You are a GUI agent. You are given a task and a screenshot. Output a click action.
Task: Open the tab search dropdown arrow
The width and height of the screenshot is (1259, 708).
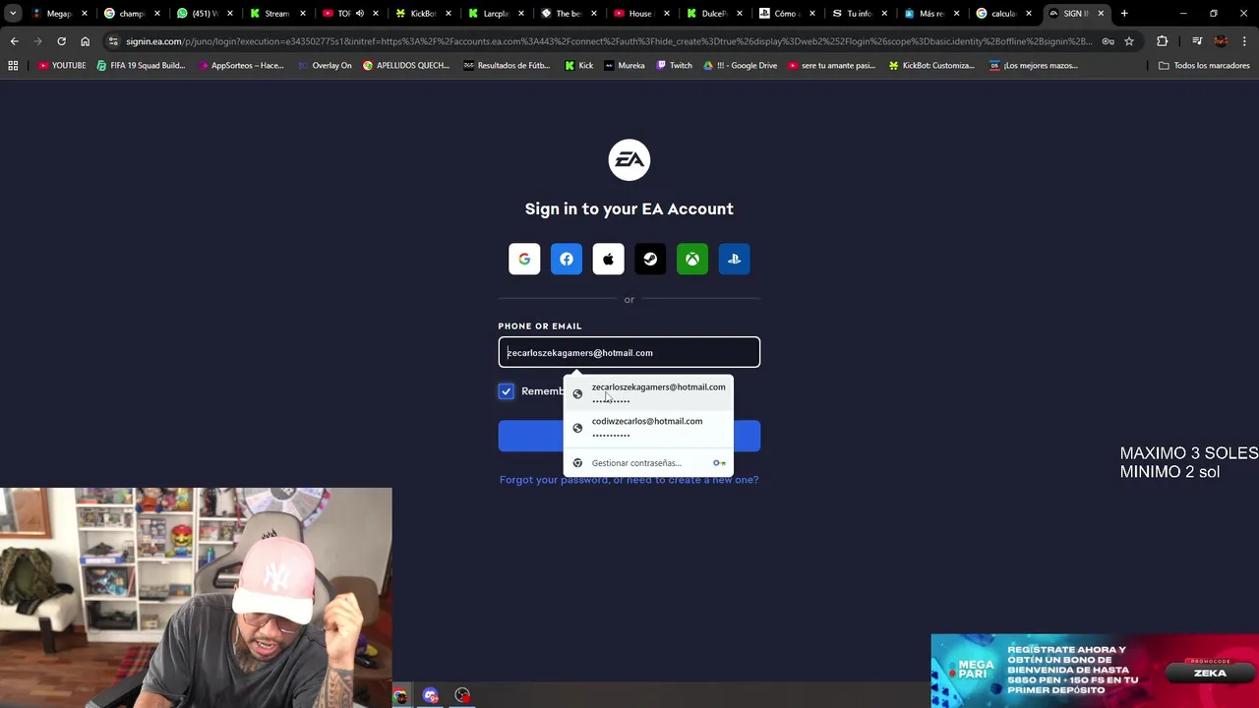pyautogui.click(x=12, y=13)
